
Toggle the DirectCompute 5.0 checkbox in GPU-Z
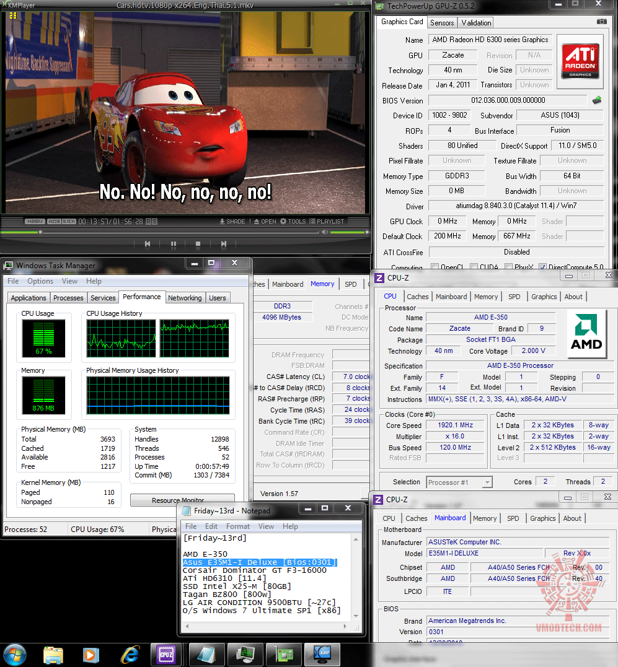pos(542,267)
